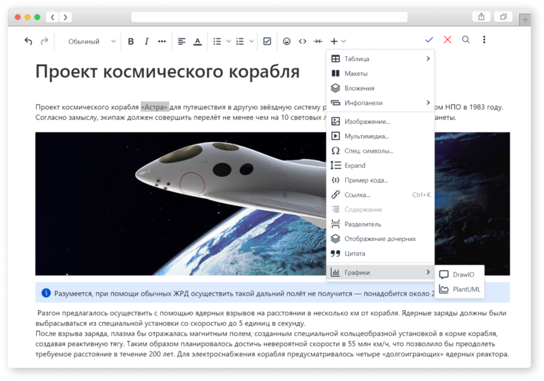Viewport: 544px width, 381px height.
Task: Toggle italic formatting
Action: (146, 41)
